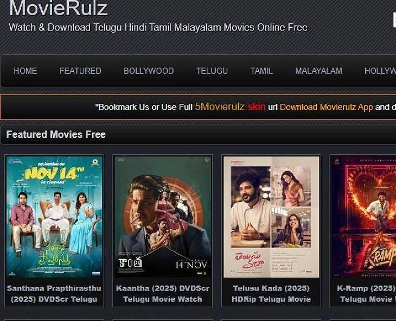Select BOLLYWOOD in navigation bar

click(x=149, y=71)
